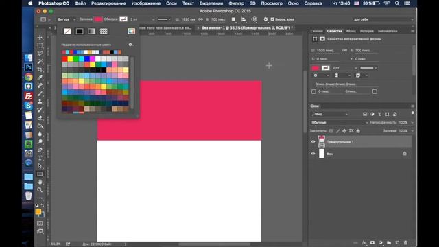The width and height of the screenshot is (439, 247).
Task: Select the Eyedropper tool
Action: click(x=40, y=78)
